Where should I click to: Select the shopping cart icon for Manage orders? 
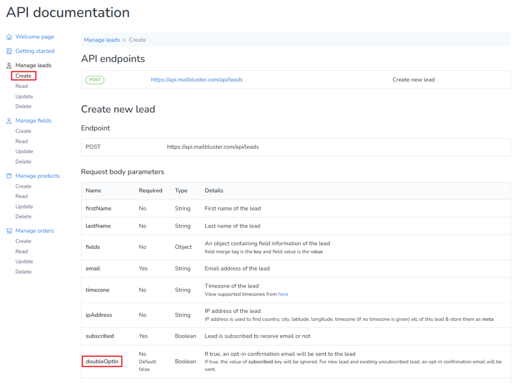[x=9, y=231]
